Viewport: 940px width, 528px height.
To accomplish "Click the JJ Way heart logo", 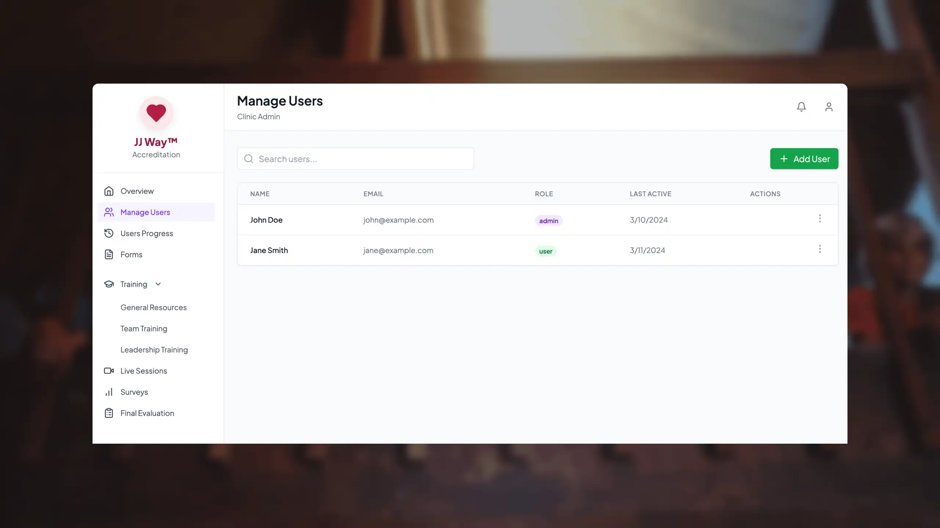I will click(156, 113).
